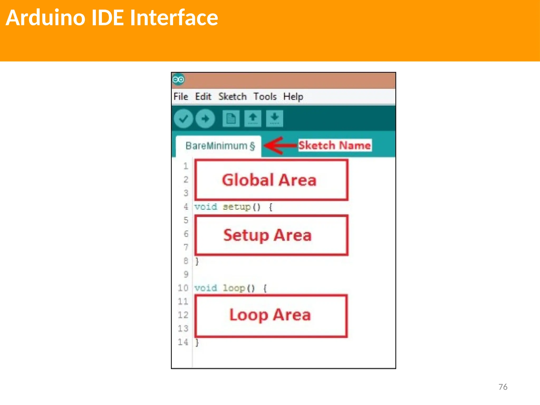Open the Sketch menu

[x=232, y=97]
